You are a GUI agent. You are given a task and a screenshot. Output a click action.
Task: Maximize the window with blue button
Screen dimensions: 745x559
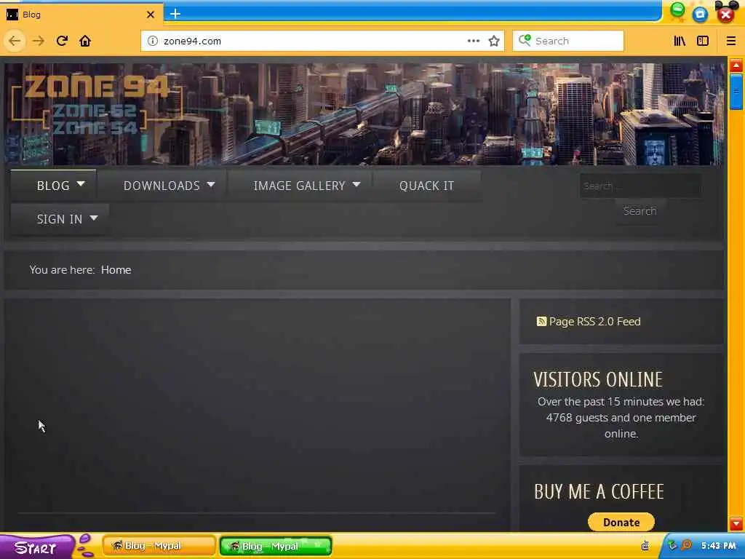click(x=700, y=15)
